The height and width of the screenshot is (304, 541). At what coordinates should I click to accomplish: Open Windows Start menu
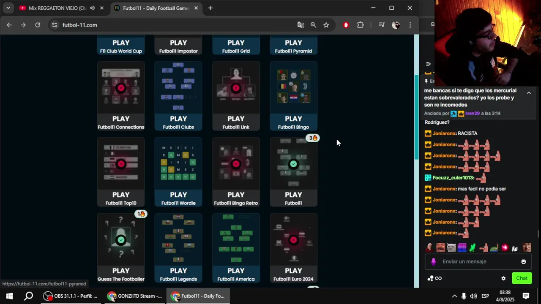[9, 296]
